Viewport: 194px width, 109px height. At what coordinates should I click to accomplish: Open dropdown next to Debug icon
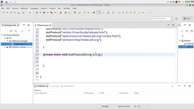[40, 13]
